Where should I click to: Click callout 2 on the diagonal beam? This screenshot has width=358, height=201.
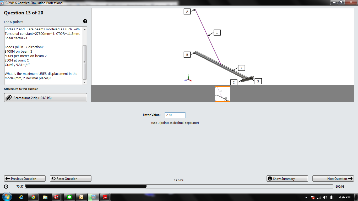tap(241, 68)
